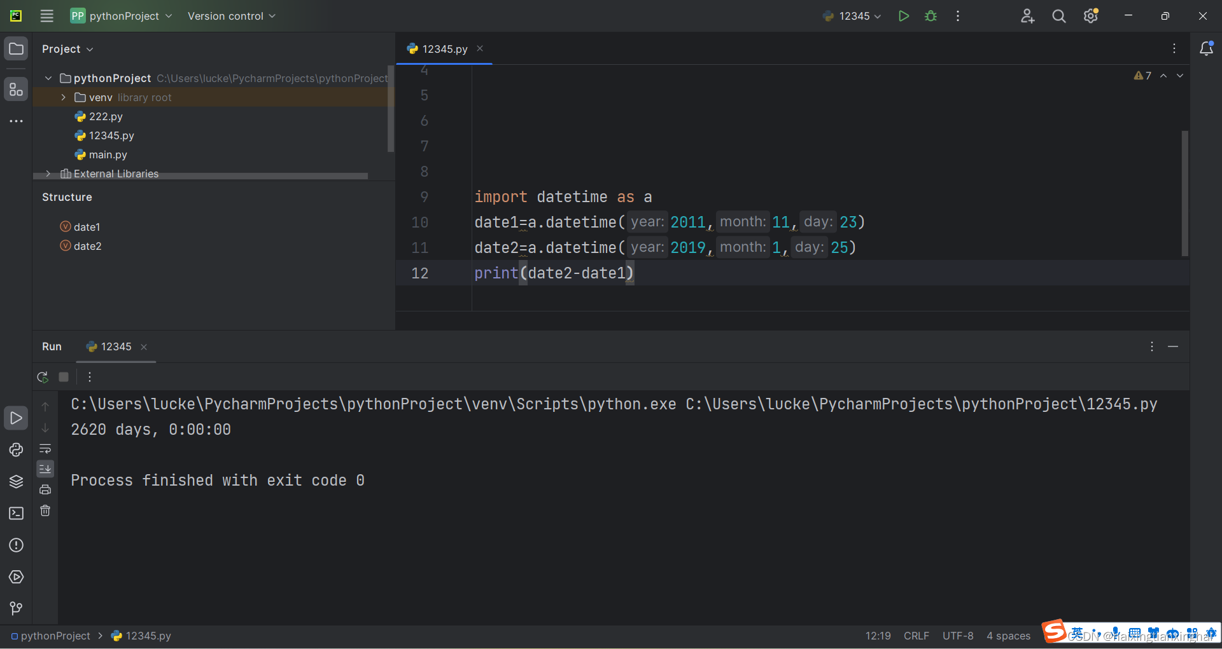Image resolution: width=1222 pixels, height=649 pixels.
Task: Open the 7 warnings inspection widget
Action: (x=1142, y=76)
